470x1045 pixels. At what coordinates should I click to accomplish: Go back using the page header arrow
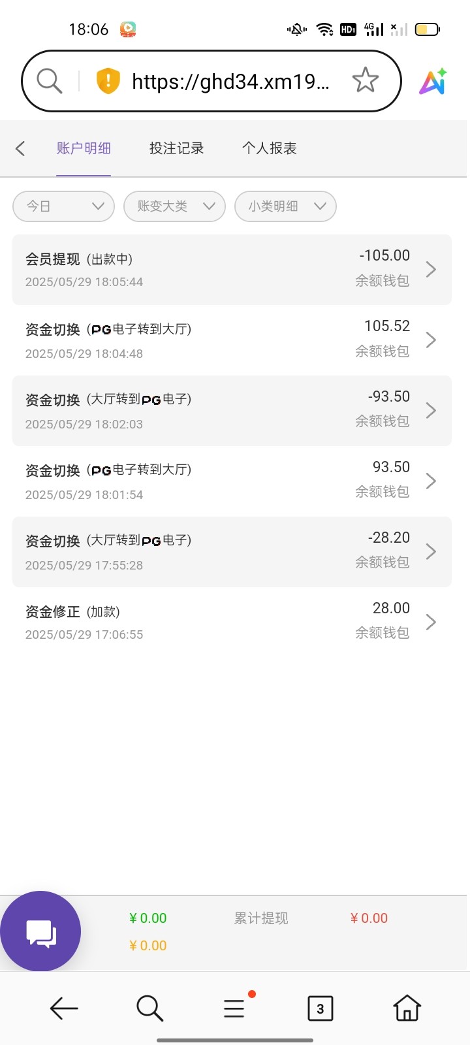click(20, 148)
